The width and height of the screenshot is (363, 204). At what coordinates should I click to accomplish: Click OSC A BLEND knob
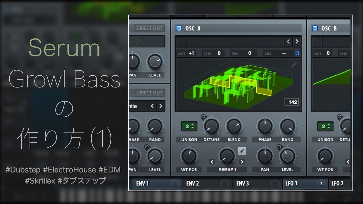[x=234, y=126]
